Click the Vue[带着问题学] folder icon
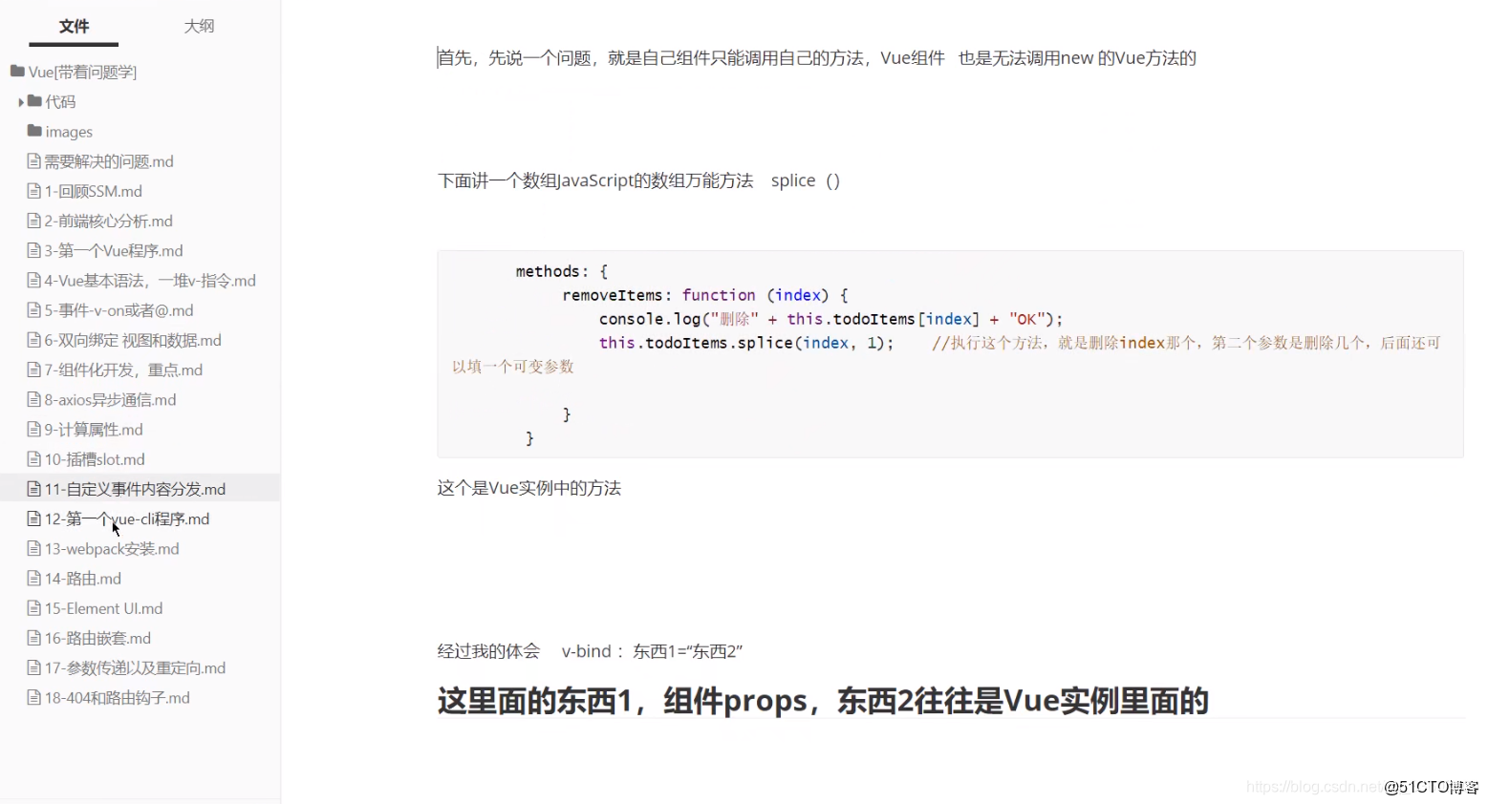This screenshot has width=1488, height=804. coord(17,72)
